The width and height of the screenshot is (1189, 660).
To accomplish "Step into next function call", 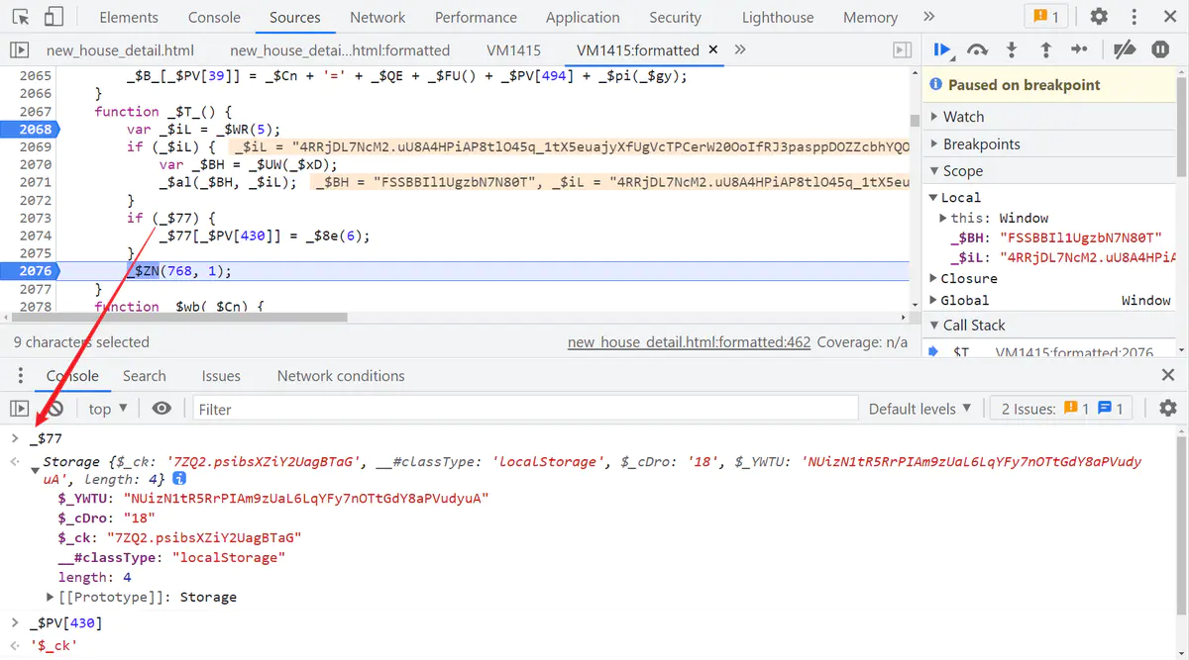I will [x=1011, y=49].
